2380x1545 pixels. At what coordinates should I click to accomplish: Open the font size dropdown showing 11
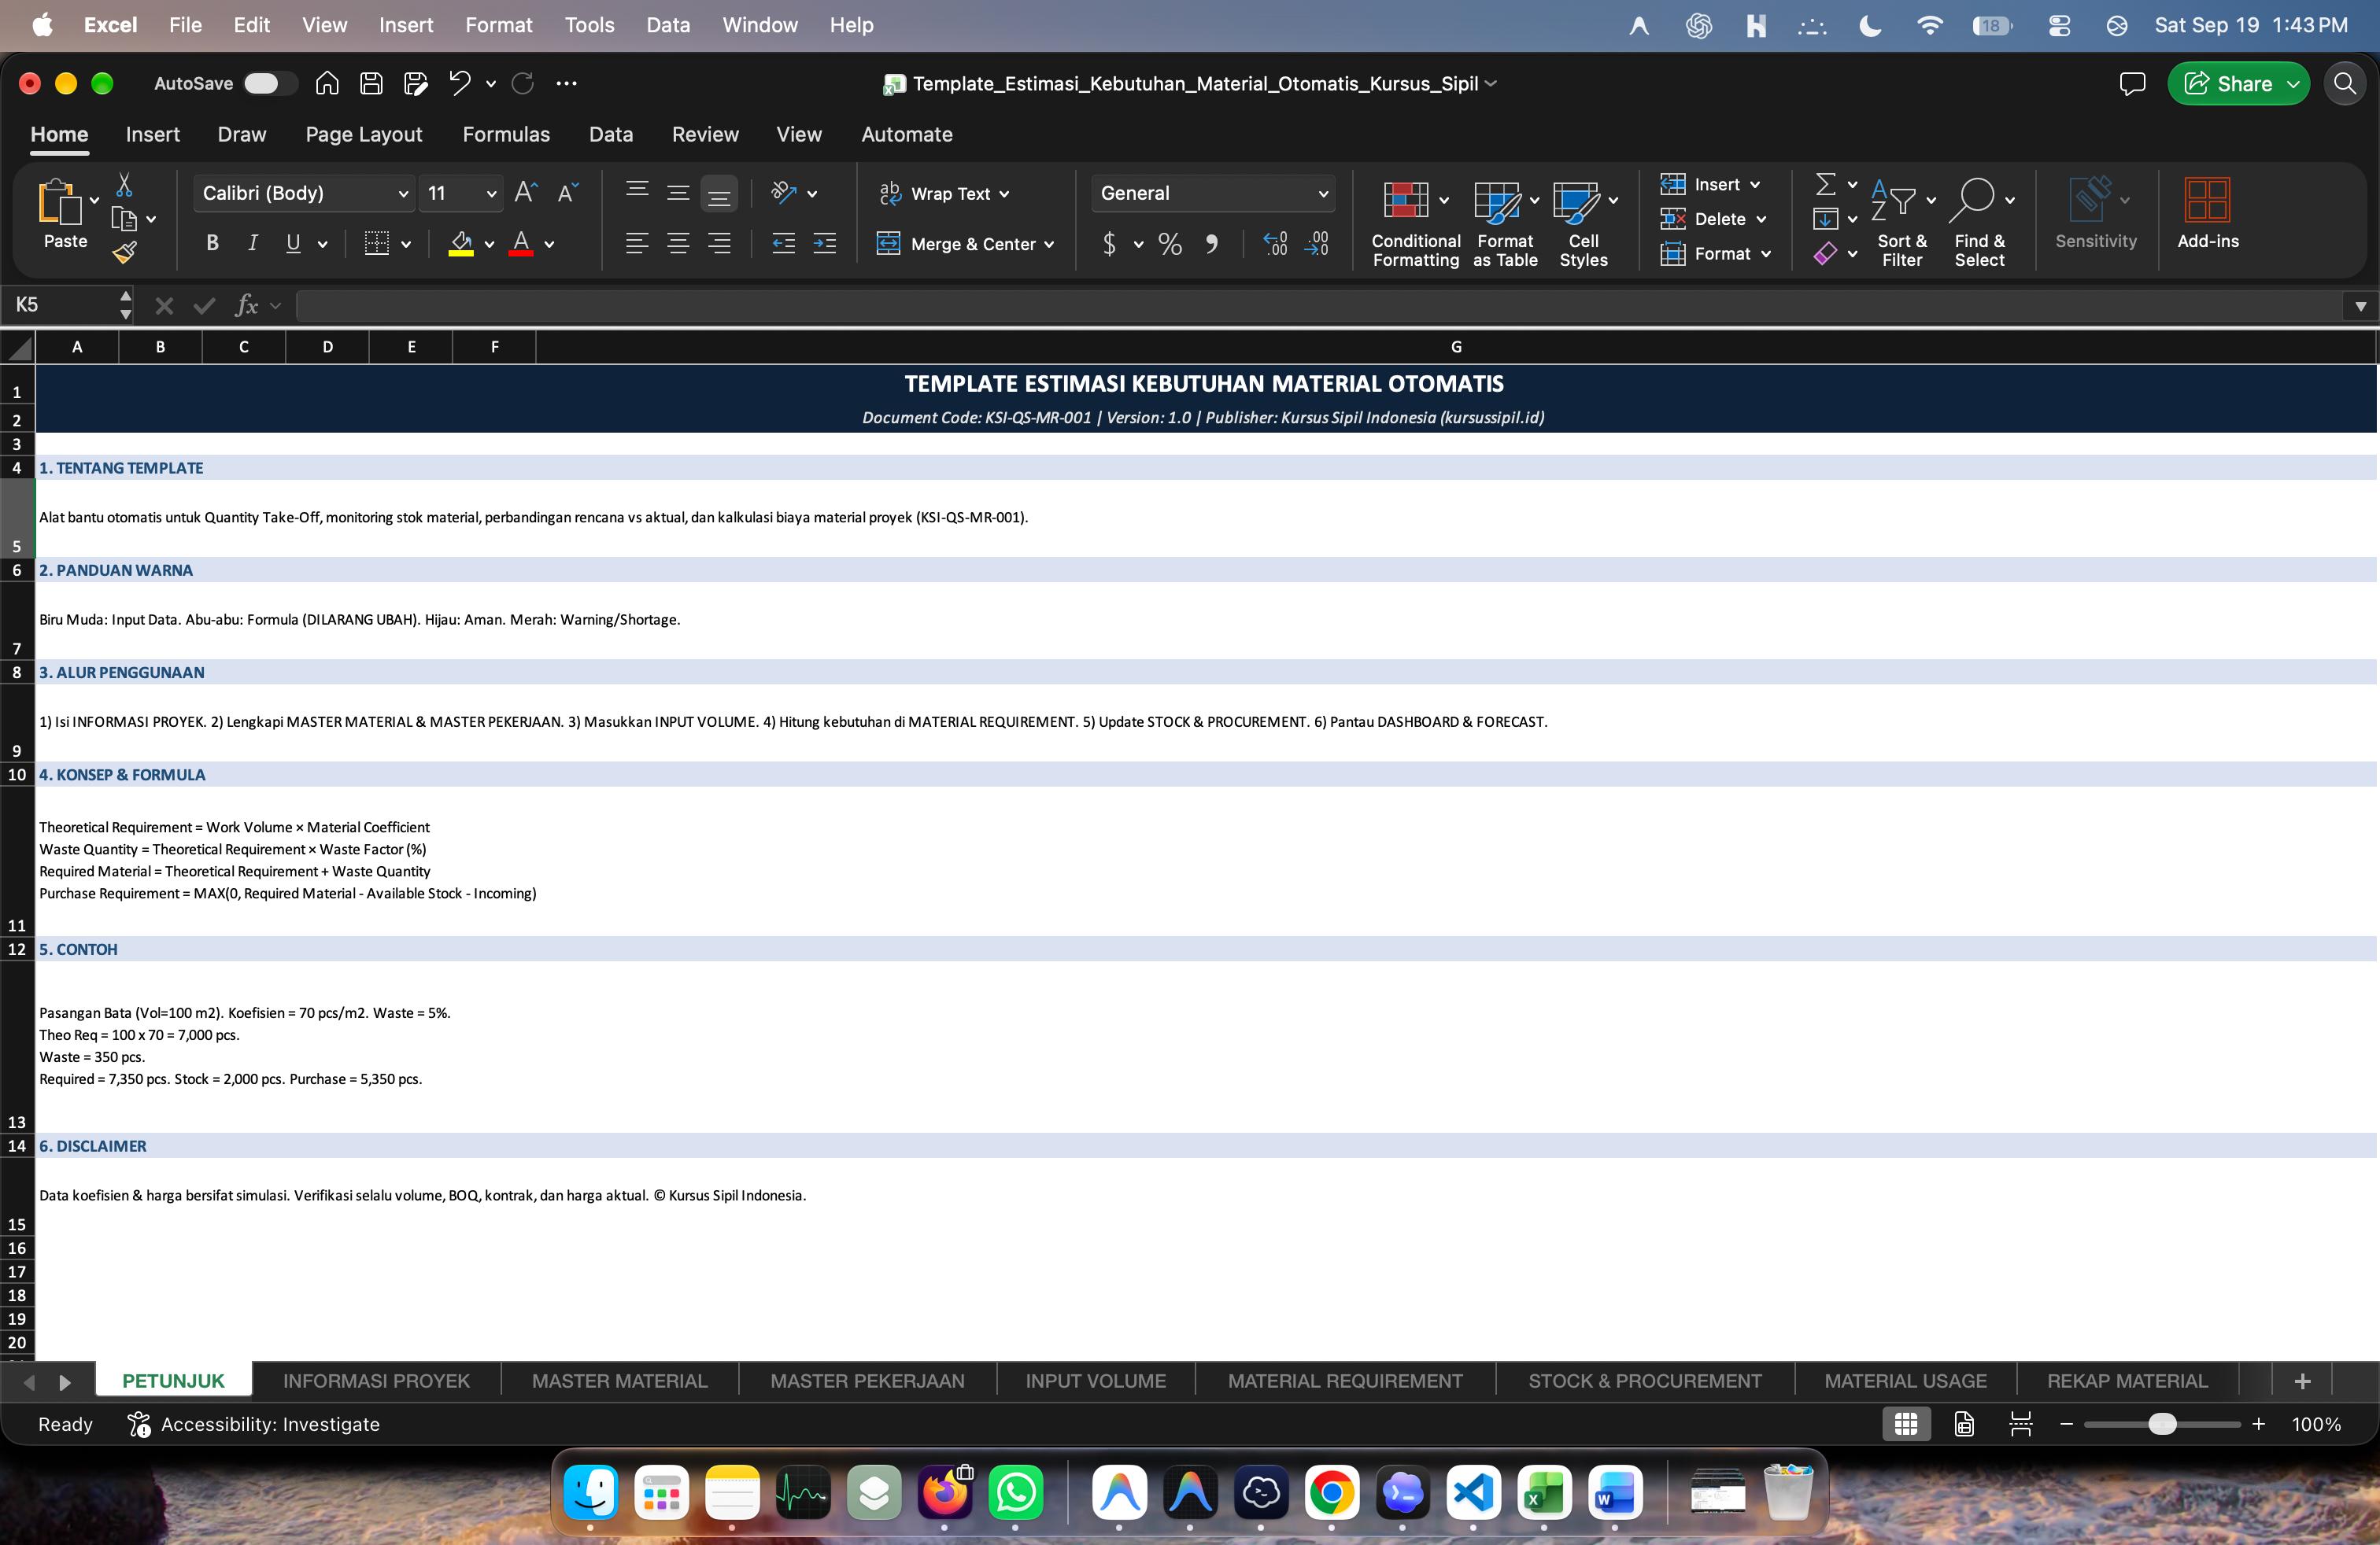pos(461,194)
